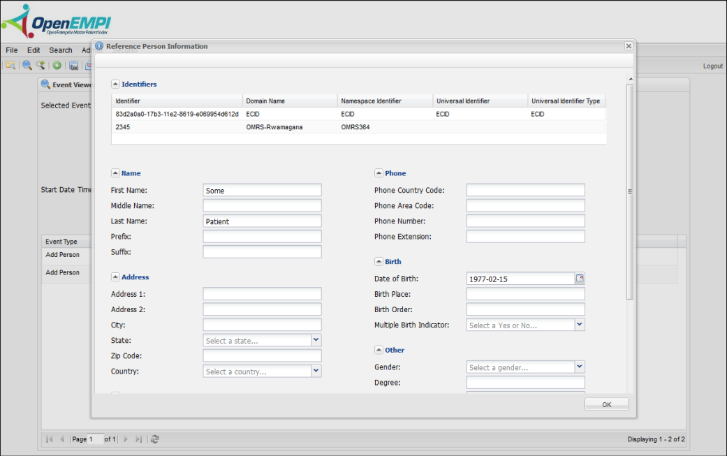727x456 pixels.
Task: Collapse the Identifiers section
Action: click(115, 84)
